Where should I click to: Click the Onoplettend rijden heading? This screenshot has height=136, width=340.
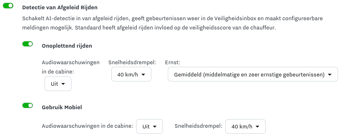point(67,46)
